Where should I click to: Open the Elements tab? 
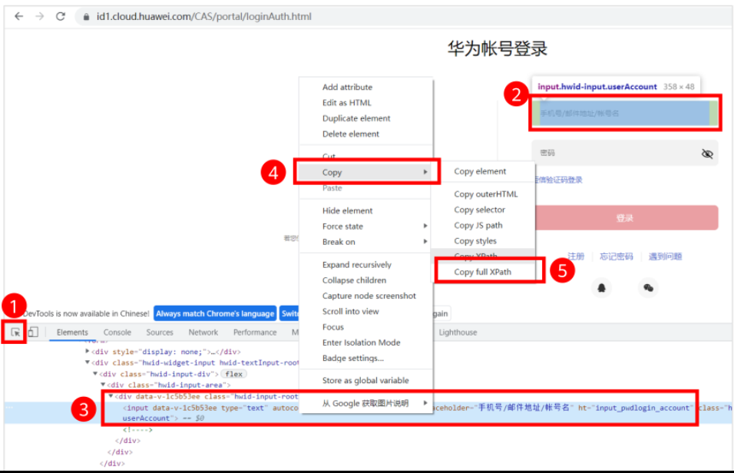click(x=72, y=332)
